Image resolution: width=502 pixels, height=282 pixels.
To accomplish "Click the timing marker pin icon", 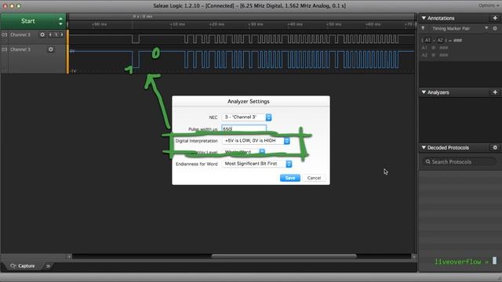I will pyautogui.click(x=424, y=28).
